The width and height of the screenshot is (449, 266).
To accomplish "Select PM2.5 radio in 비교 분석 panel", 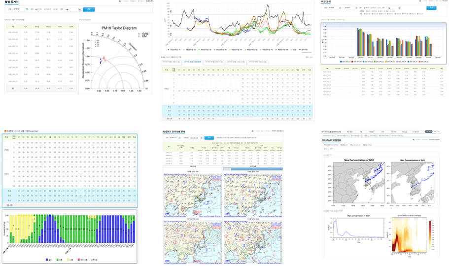I will pyautogui.click(x=372, y=8).
